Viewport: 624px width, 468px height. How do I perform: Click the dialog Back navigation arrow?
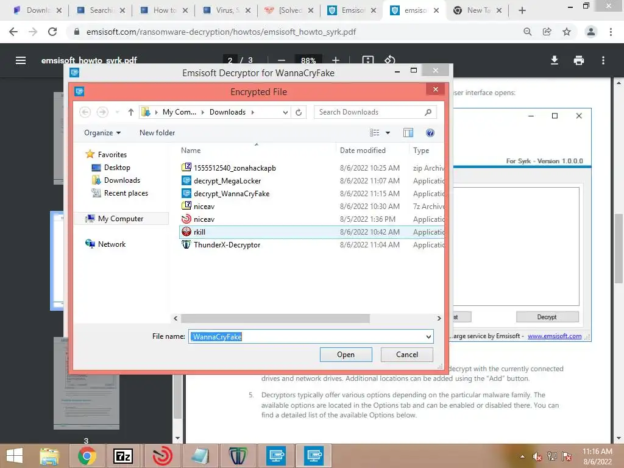pos(85,112)
